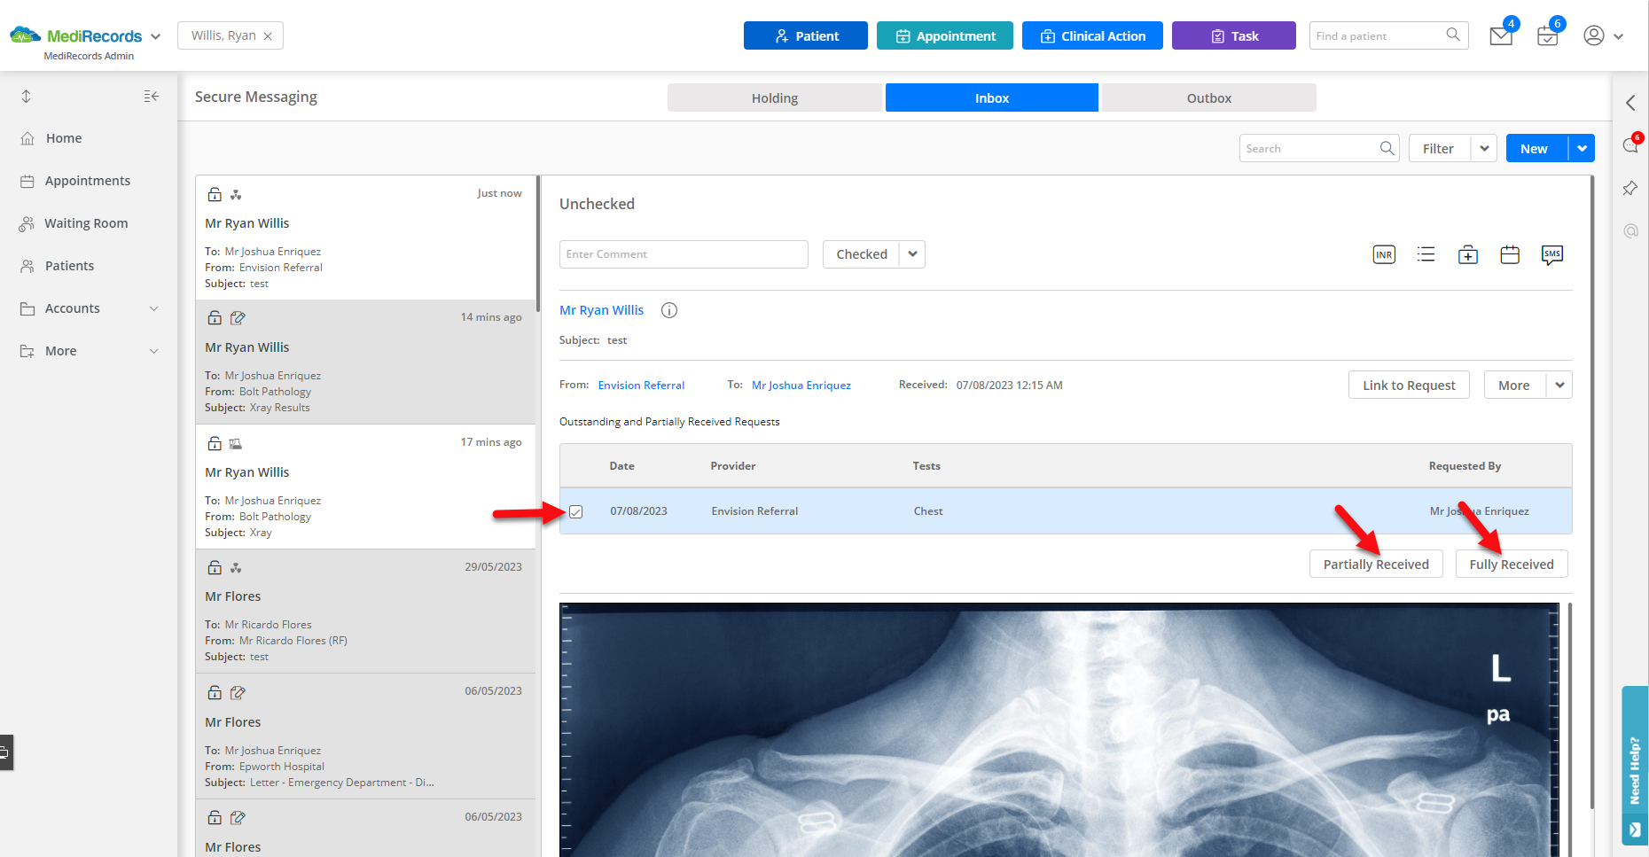The height and width of the screenshot is (857, 1649).
Task: Click the lock icon on Envision Referral message
Action: click(x=215, y=194)
